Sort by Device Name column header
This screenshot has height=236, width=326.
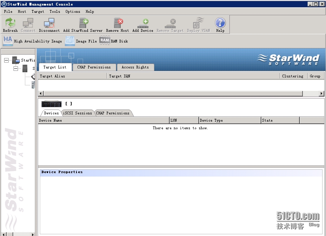coord(104,120)
